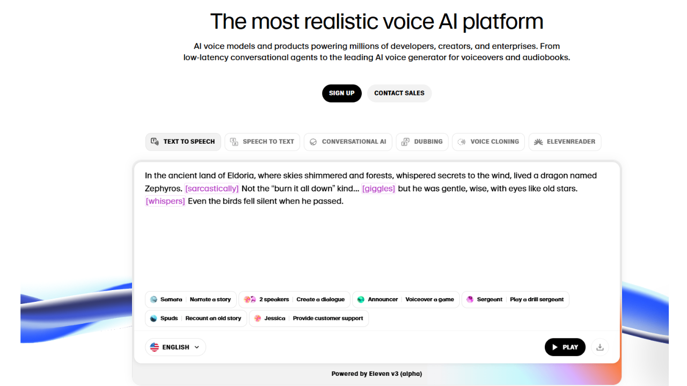Click the ElevenReader star icon
The height and width of the screenshot is (386, 687).
[x=538, y=142]
